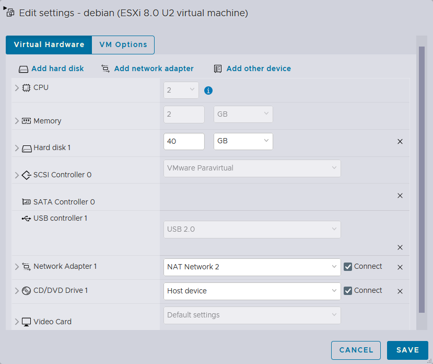Click the SAVE button

tap(407, 350)
